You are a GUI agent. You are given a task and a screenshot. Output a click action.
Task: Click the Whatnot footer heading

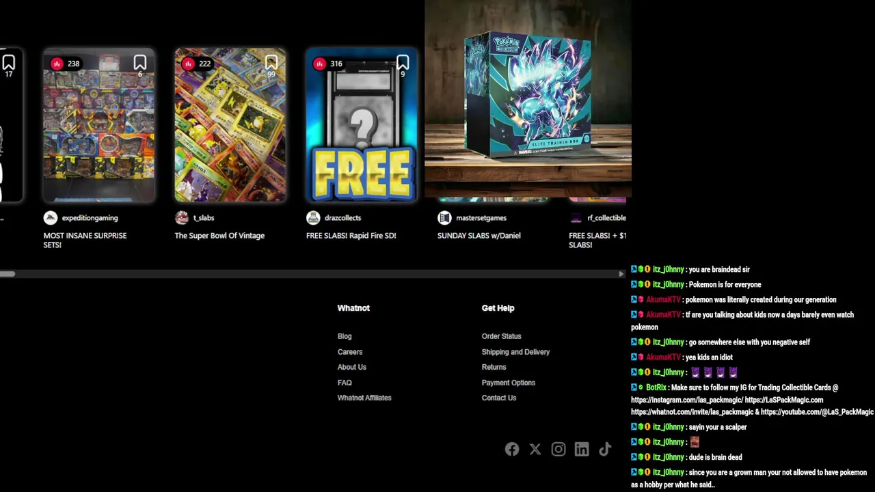tap(353, 308)
